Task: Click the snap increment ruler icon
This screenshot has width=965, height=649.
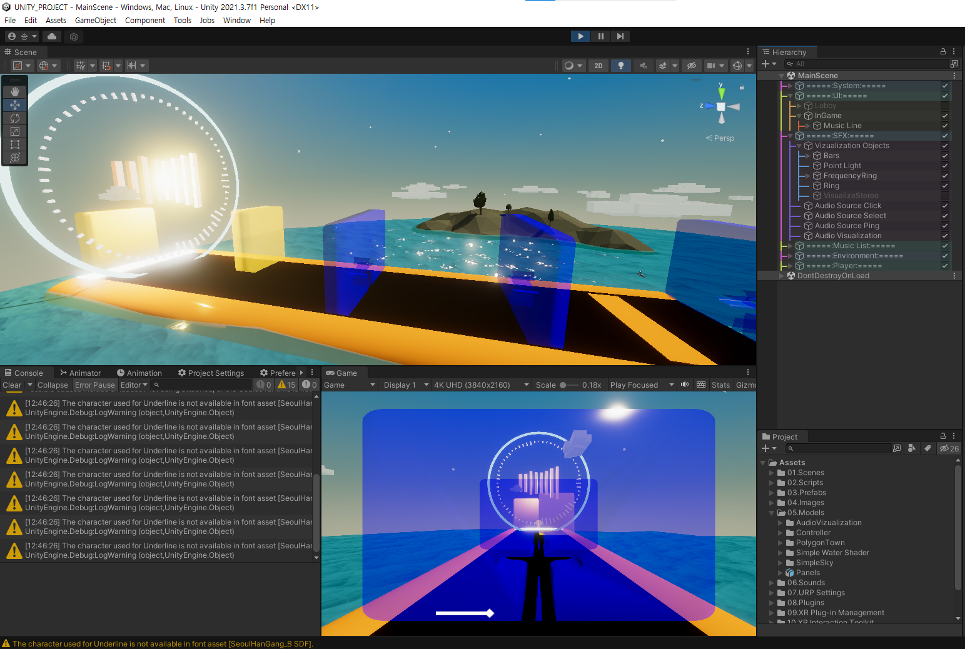Action: [131, 66]
